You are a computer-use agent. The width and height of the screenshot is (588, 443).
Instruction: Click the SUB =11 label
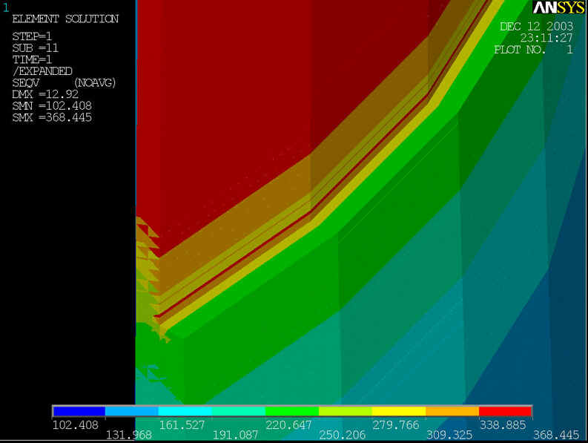[36, 48]
